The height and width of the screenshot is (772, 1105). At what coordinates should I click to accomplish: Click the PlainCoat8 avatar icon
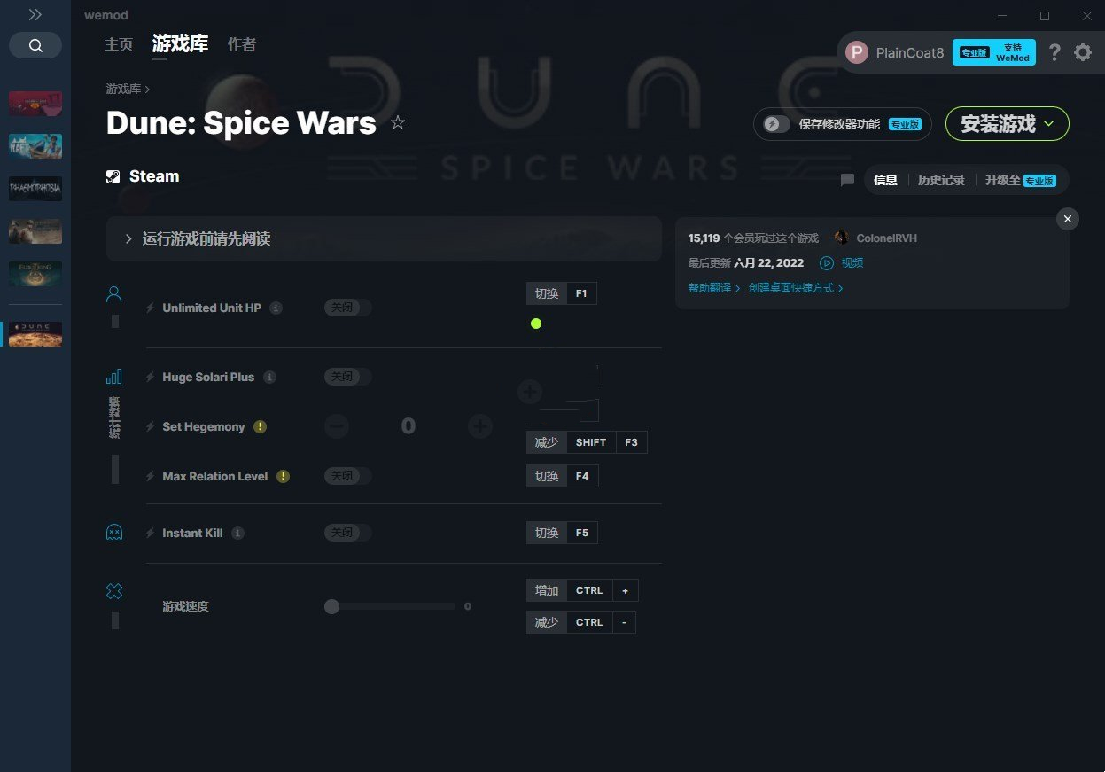(x=856, y=52)
